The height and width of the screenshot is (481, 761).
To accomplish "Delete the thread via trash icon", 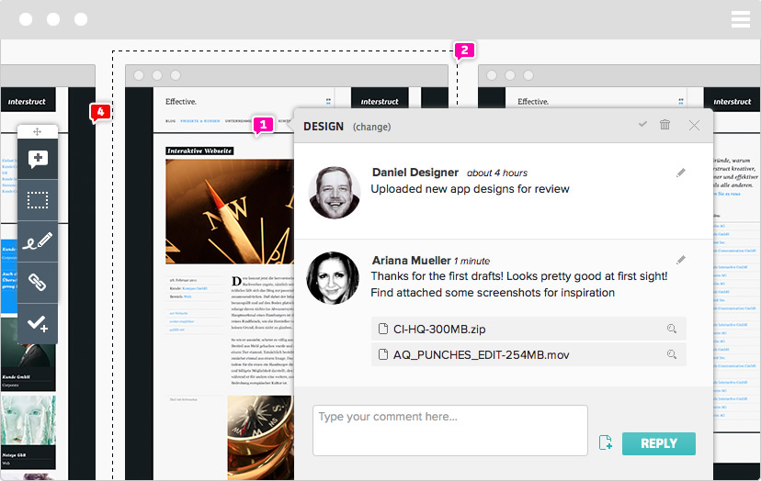I will pyautogui.click(x=664, y=125).
